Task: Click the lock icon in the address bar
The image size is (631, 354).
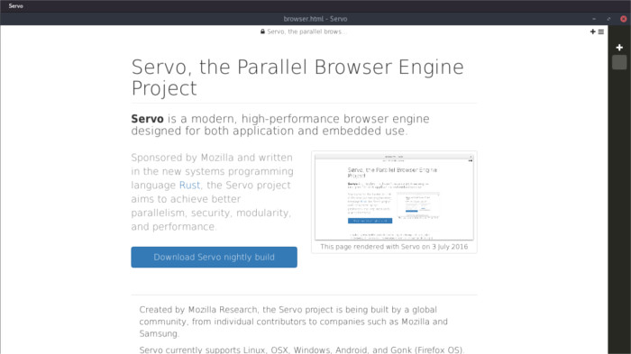Action: [262, 32]
